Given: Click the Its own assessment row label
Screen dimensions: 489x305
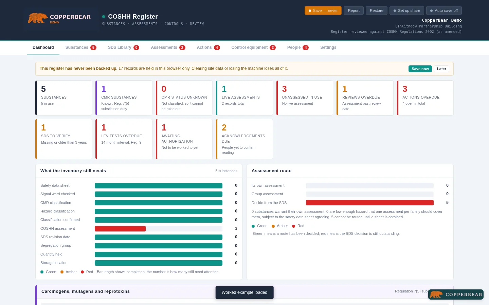Looking at the screenshot, I should (268, 185).
